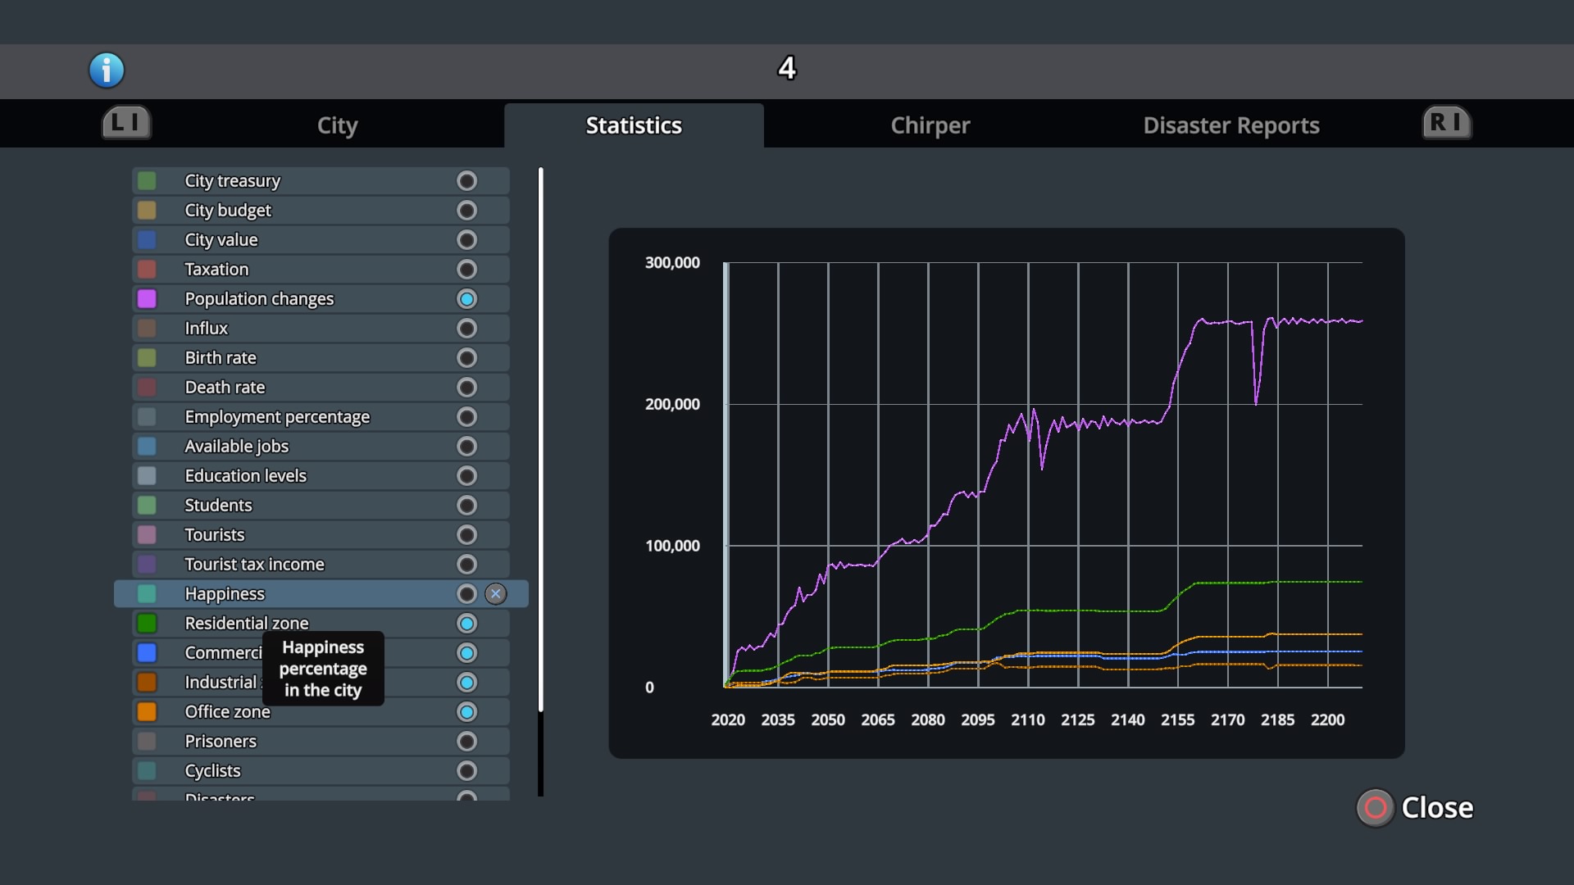Click the green Residential zone swatch

click(x=147, y=624)
